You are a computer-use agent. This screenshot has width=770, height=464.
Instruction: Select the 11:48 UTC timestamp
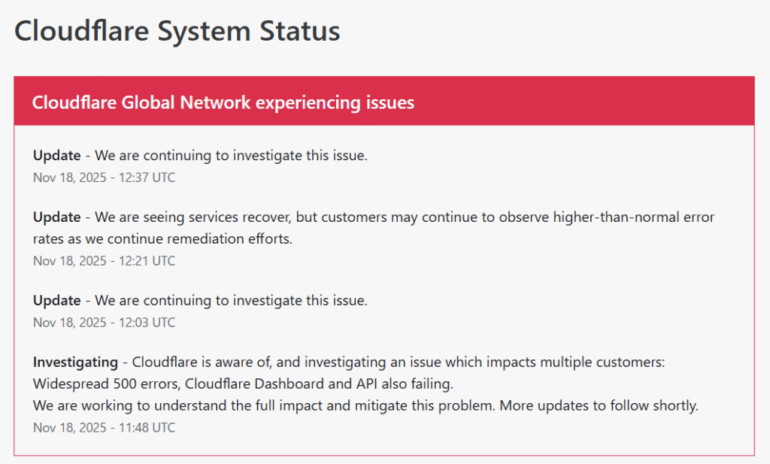[x=104, y=427]
